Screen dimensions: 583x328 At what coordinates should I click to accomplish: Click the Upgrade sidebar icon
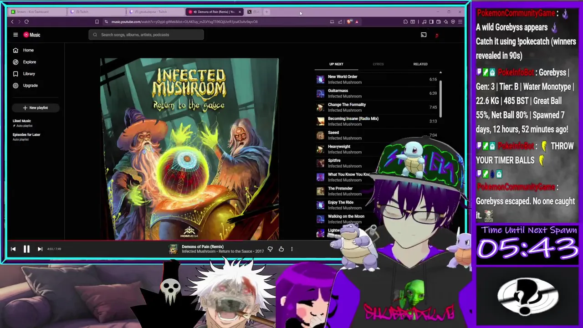pyautogui.click(x=15, y=86)
